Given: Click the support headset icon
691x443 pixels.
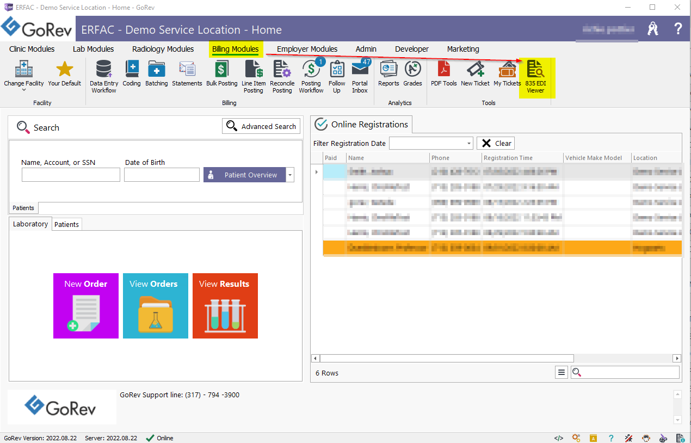Looking at the screenshot, I should pyautogui.click(x=646, y=438).
